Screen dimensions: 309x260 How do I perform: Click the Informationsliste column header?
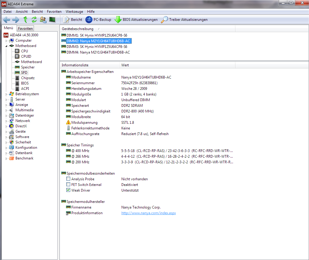(90, 65)
